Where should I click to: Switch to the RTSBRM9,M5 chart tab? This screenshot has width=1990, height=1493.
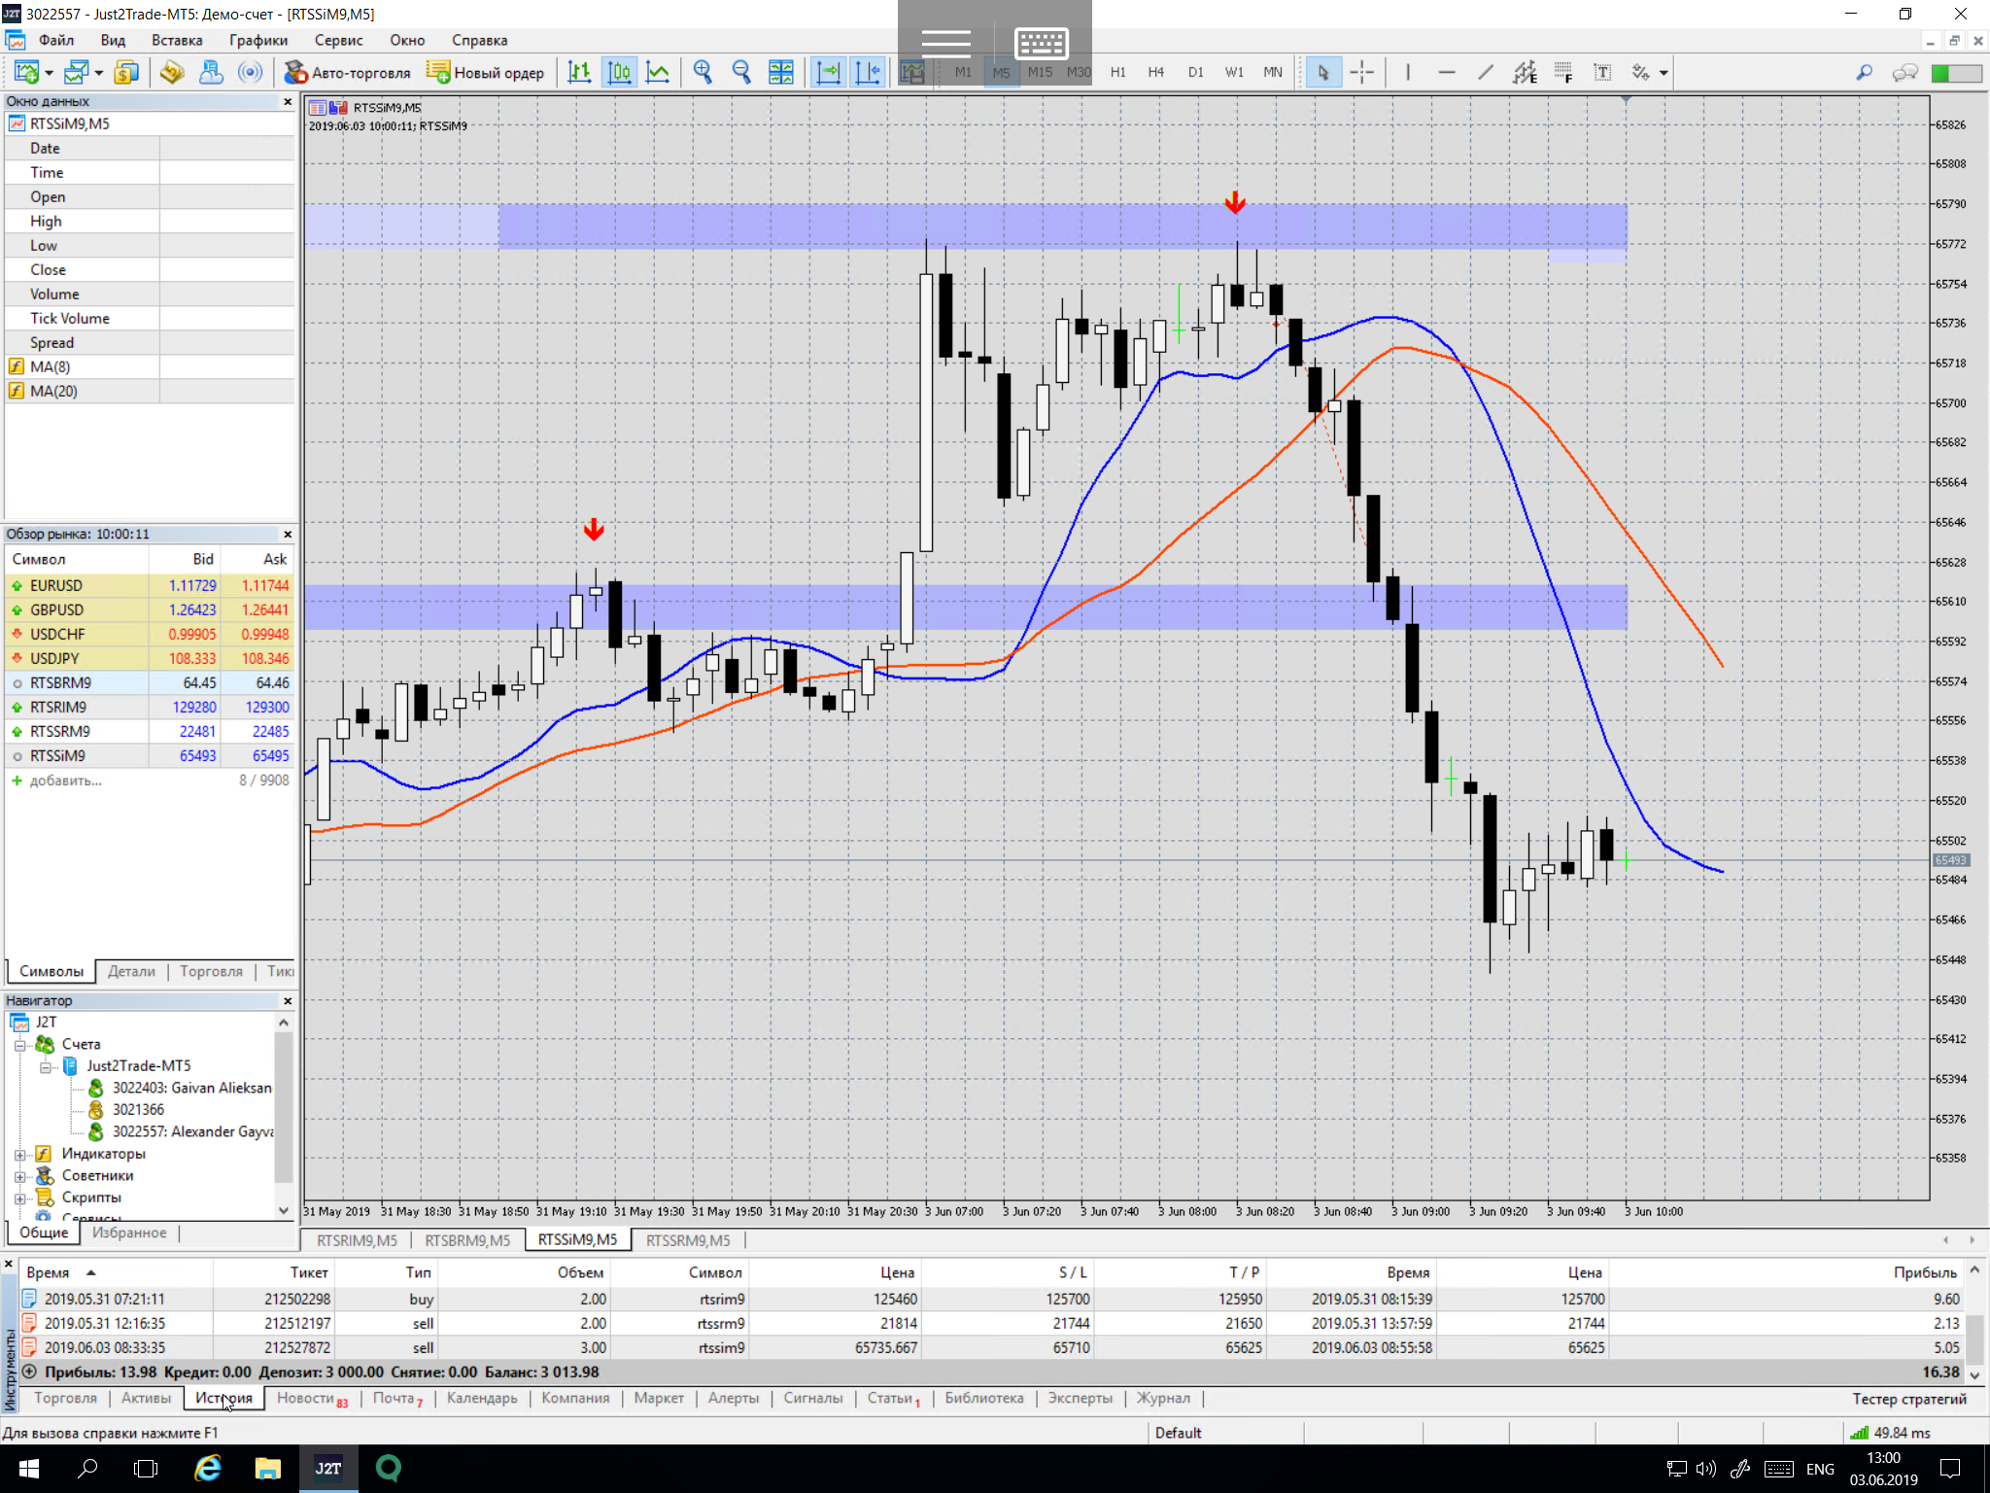467,1240
